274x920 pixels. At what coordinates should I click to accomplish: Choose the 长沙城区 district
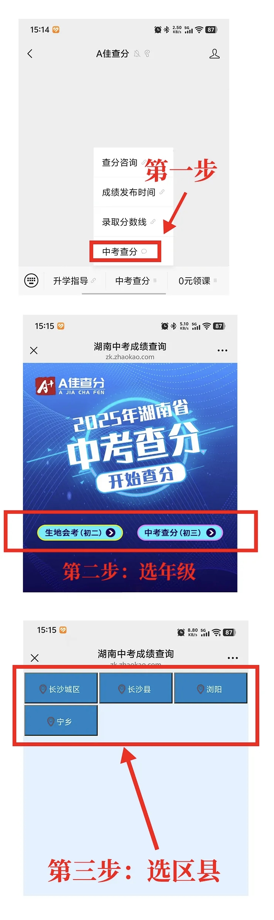tap(61, 689)
